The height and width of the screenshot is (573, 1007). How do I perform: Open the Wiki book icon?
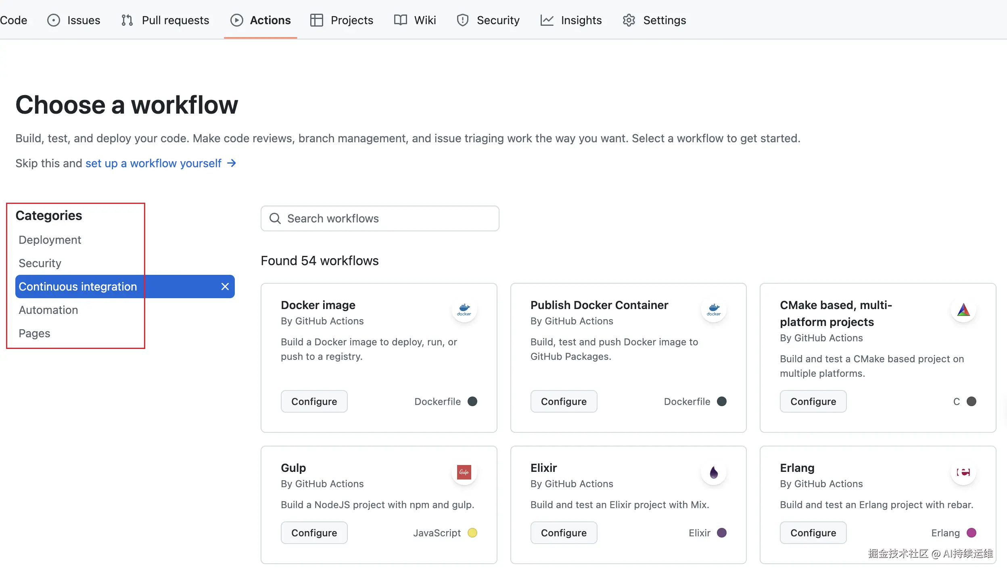[x=400, y=20]
